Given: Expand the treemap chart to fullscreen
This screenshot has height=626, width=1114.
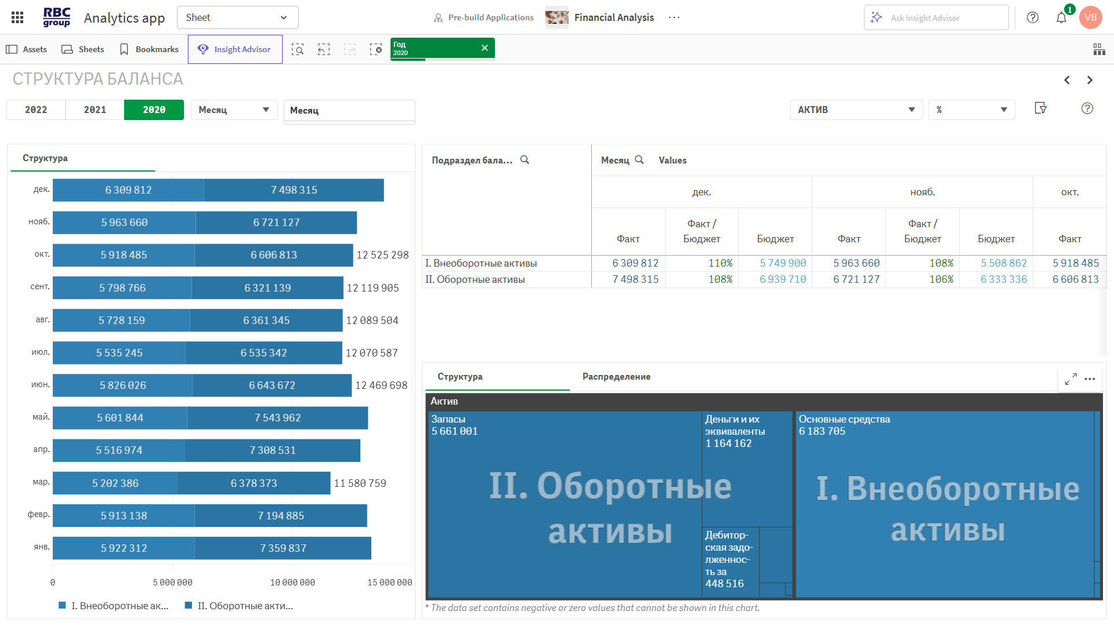Looking at the screenshot, I should point(1070,378).
